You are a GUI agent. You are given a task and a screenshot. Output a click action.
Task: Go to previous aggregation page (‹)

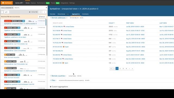(114, 69)
